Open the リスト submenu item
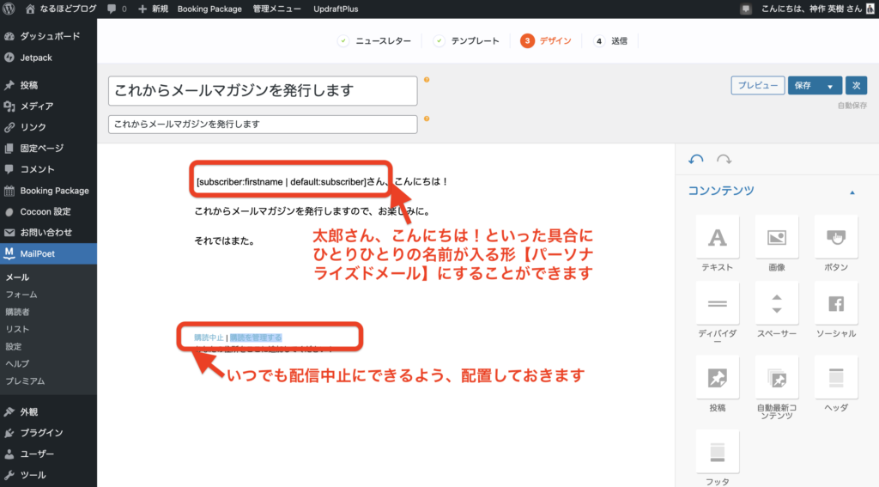Viewport: 879px width, 487px height. 17,329
